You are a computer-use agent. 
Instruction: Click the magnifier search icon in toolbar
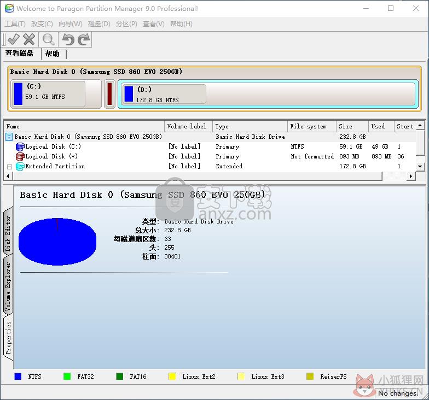pos(48,39)
